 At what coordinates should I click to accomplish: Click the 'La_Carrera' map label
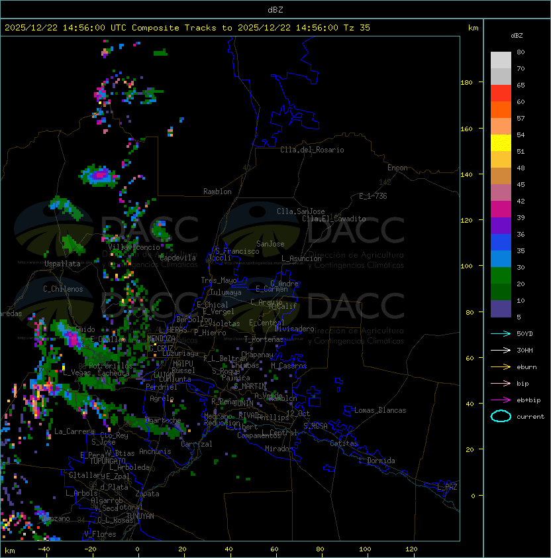[75, 432]
